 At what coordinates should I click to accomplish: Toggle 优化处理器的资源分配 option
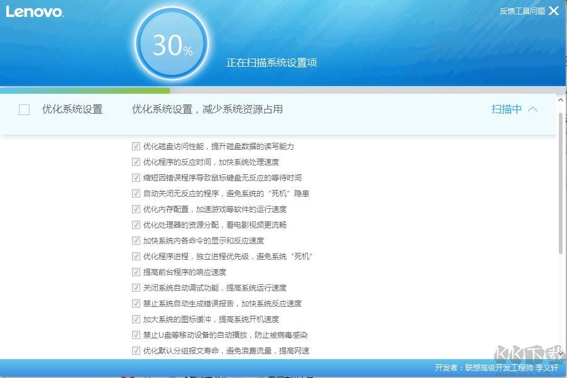click(136, 224)
